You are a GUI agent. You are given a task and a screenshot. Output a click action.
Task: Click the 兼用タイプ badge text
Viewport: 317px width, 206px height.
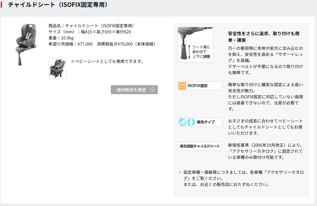pyautogui.click(x=206, y=122)
